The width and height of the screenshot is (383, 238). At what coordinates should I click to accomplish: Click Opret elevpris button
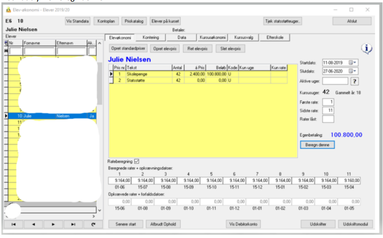click(164, 49)
